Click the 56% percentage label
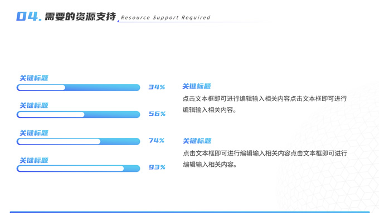Screen dimensions: 379x213 (157, 113)
